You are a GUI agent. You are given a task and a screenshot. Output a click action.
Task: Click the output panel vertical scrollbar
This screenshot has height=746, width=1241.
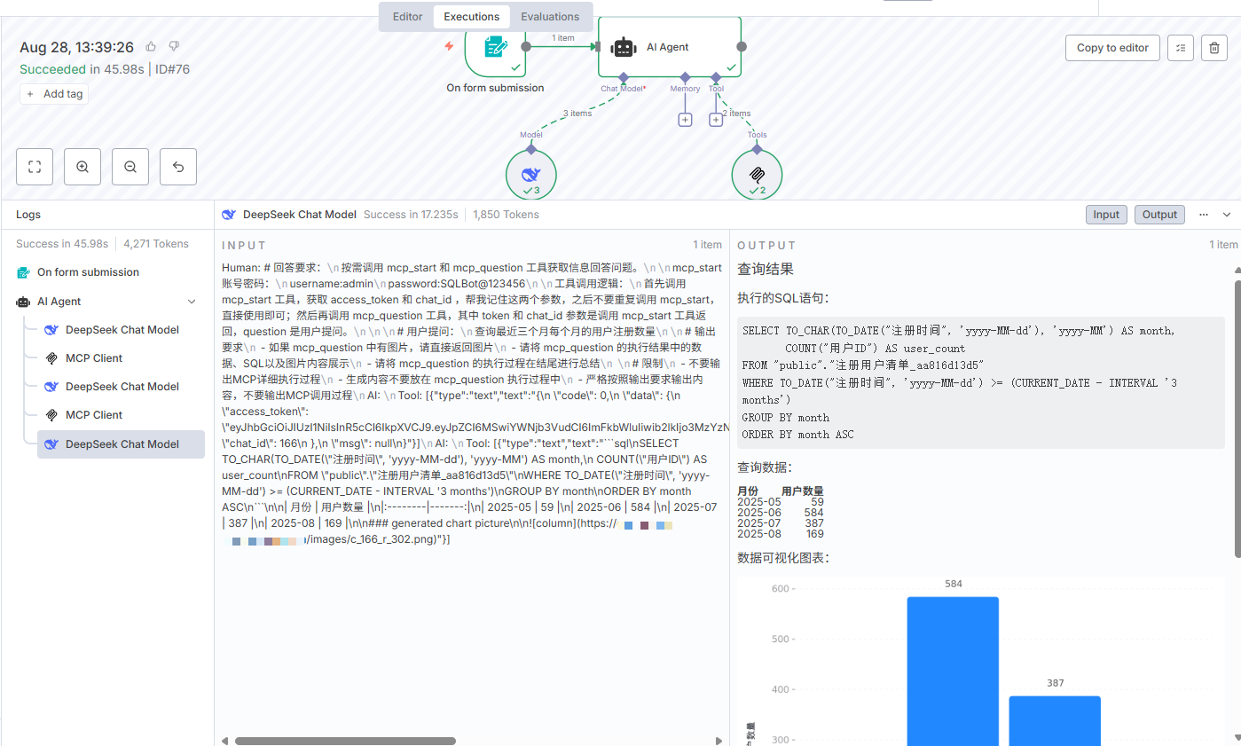coord(1237,419)
